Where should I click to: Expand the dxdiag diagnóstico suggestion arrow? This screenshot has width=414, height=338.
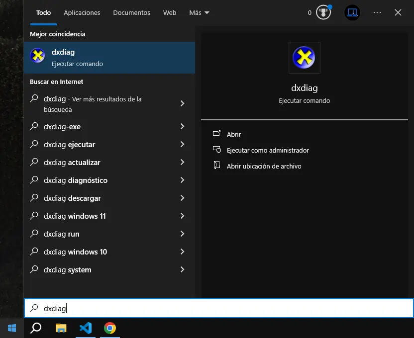click(x=182, y=180)
